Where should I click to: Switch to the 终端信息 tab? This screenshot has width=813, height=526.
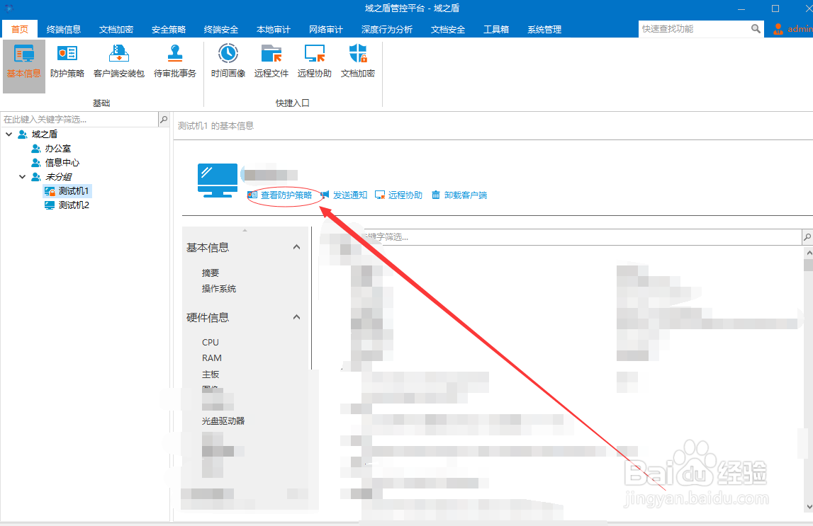coord(64,30)
